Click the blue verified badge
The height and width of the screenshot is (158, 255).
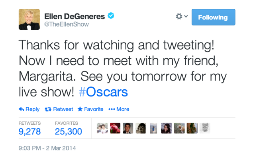(x=111, y=16)
